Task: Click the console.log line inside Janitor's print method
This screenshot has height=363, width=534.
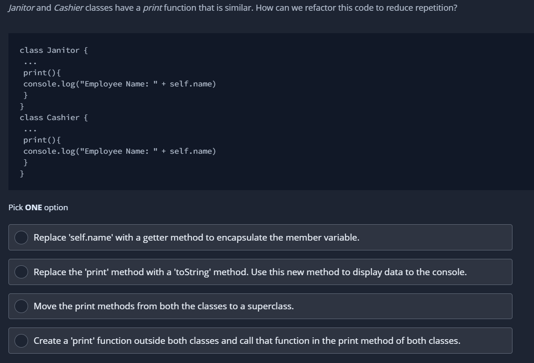Action: (119, 84)
